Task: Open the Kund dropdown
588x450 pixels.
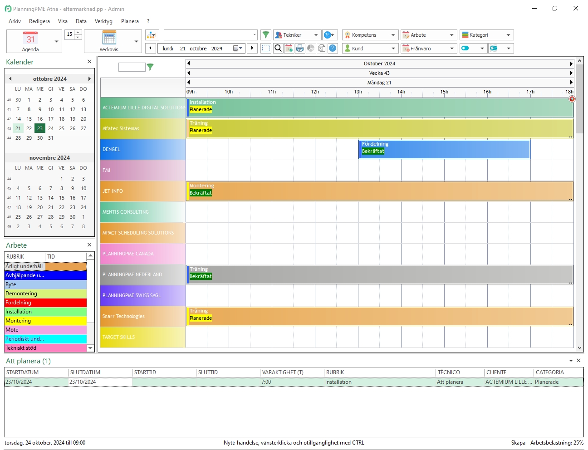Action: coord(370,48)
